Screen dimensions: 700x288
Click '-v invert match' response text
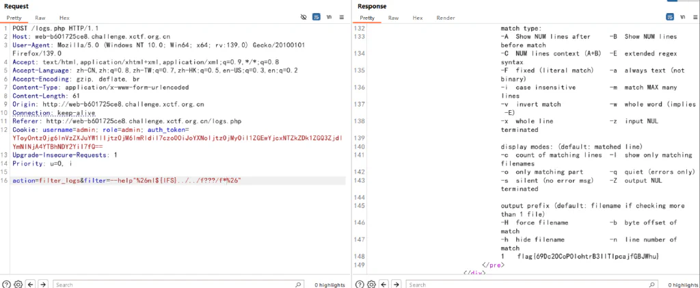530,105
